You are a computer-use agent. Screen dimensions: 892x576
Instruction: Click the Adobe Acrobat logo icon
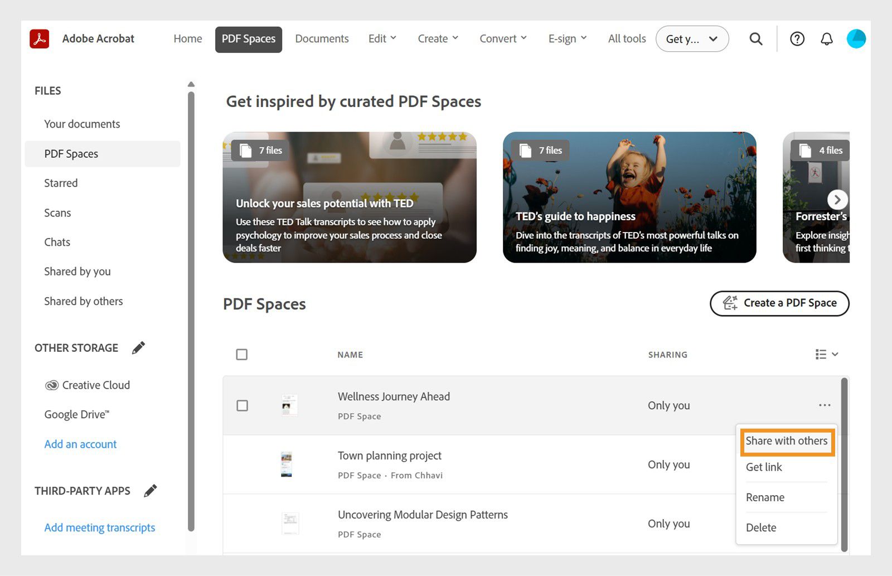39,38
